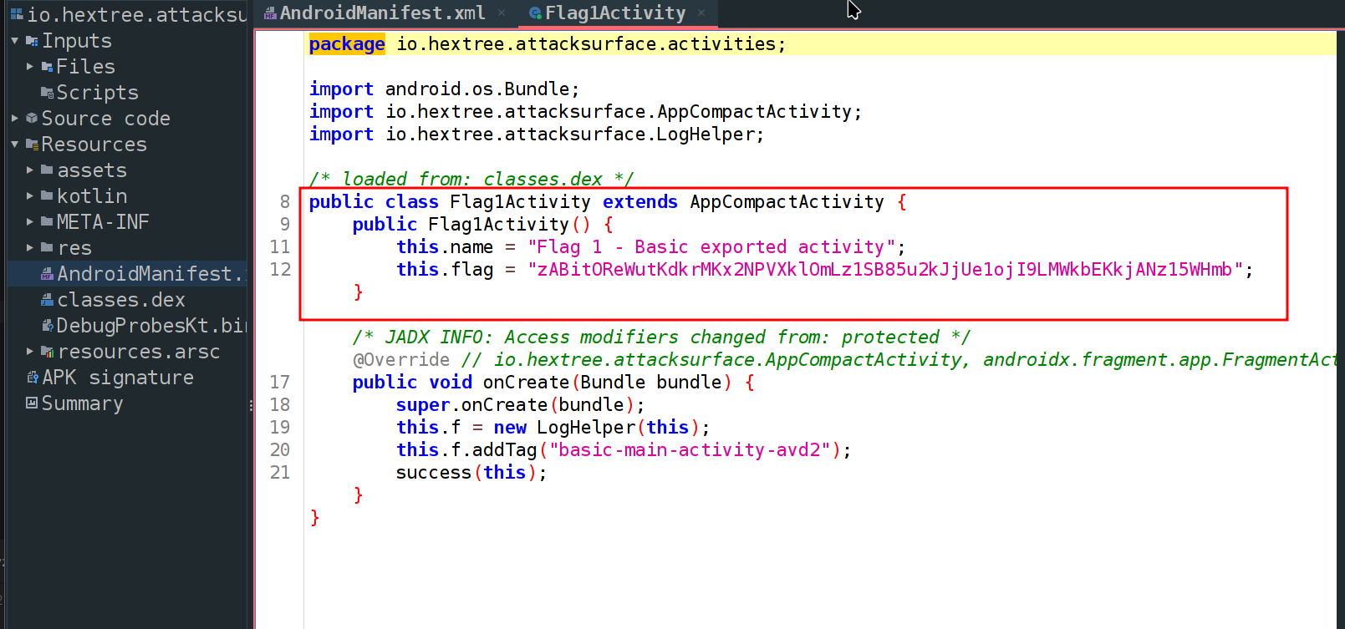
Task: Collapse the Resources node arrow
Action: coord(14,145)
